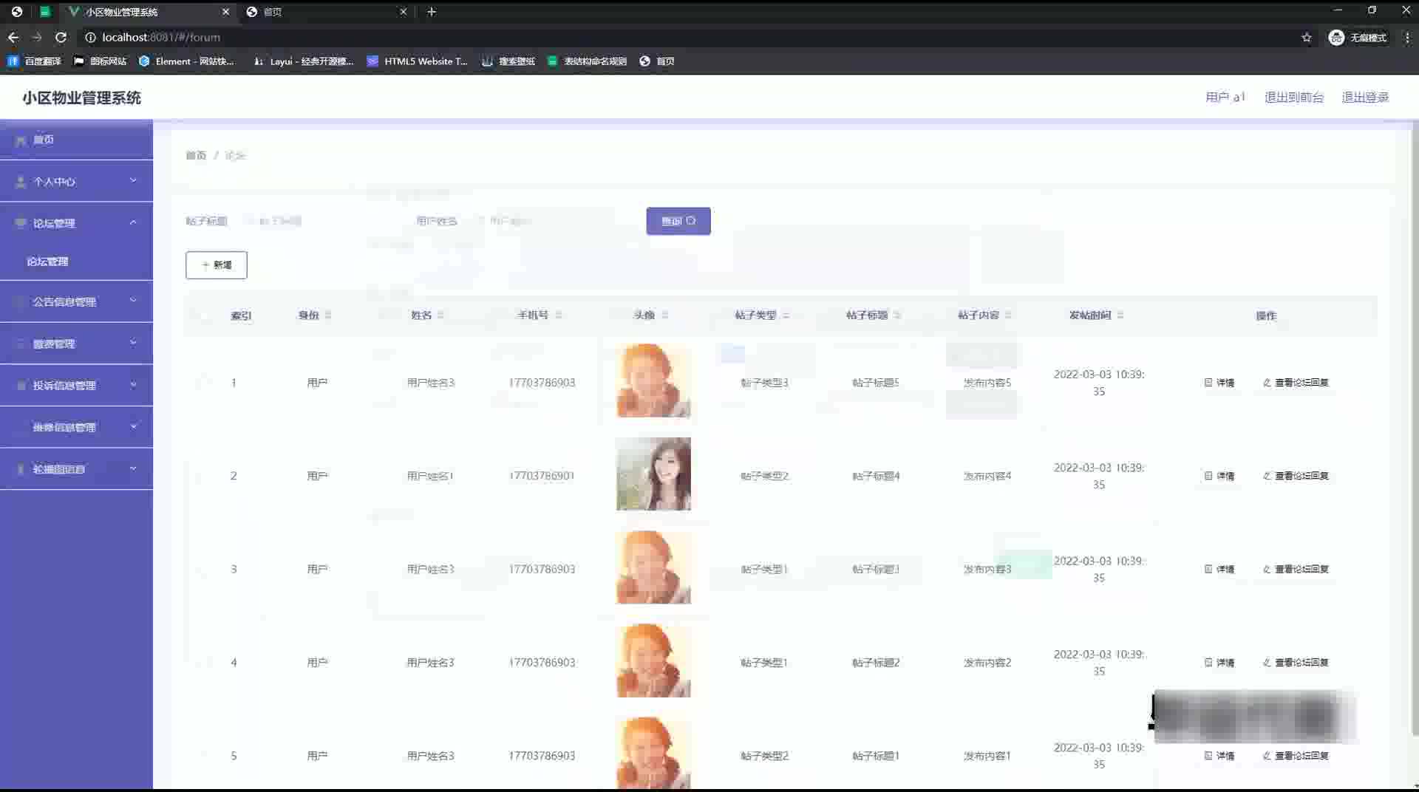Open 图标网站 bookmark
Image resolution: width=1419 pixels, height=792 pixels.
[100, 61]
